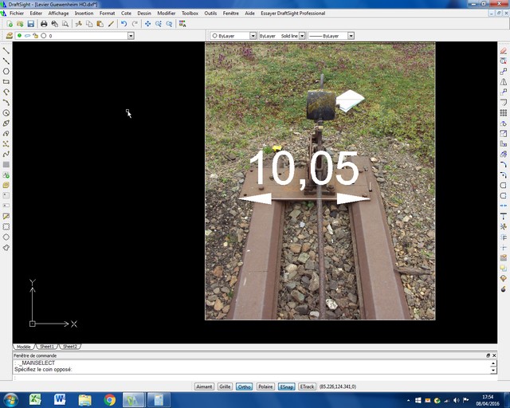Screen dimensions: 510x408
Task: Open the layer selector dropdown
Action: (x=130, y=36)
